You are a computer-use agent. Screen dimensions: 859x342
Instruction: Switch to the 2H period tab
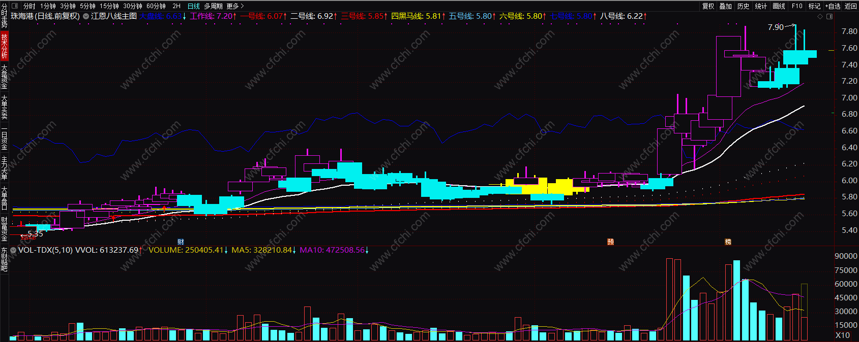(x=176, y=6)
